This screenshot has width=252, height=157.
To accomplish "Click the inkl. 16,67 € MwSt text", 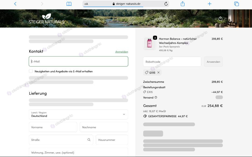I will click(154, 111).
